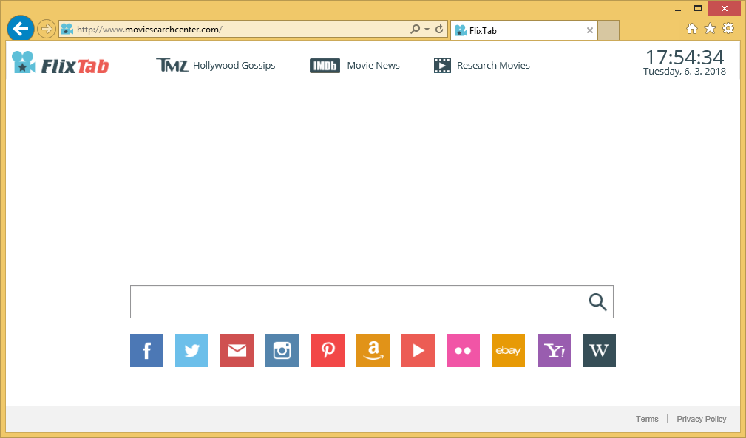Open the Research Movies link
Image resolution: width=746 pixels, height=438 pixels.
[x=493, y=66]
